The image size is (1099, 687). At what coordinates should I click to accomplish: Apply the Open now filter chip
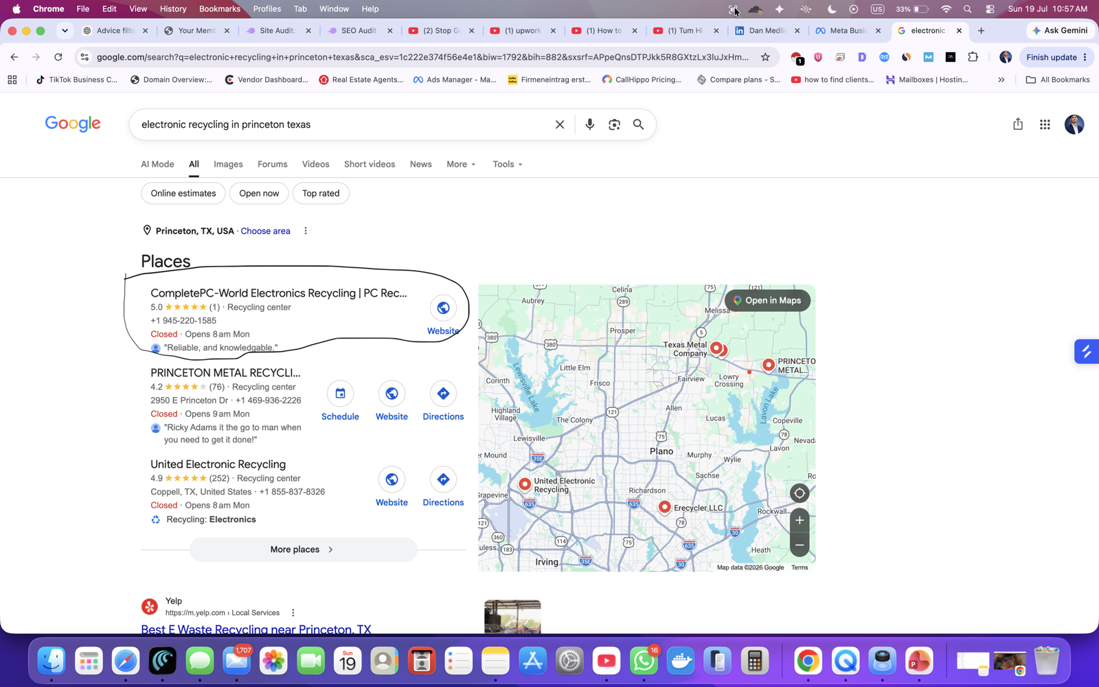259,193
